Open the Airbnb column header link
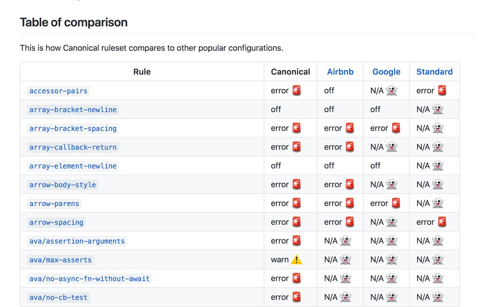Screen dimensions: 495x307 [x=340, y=71]
